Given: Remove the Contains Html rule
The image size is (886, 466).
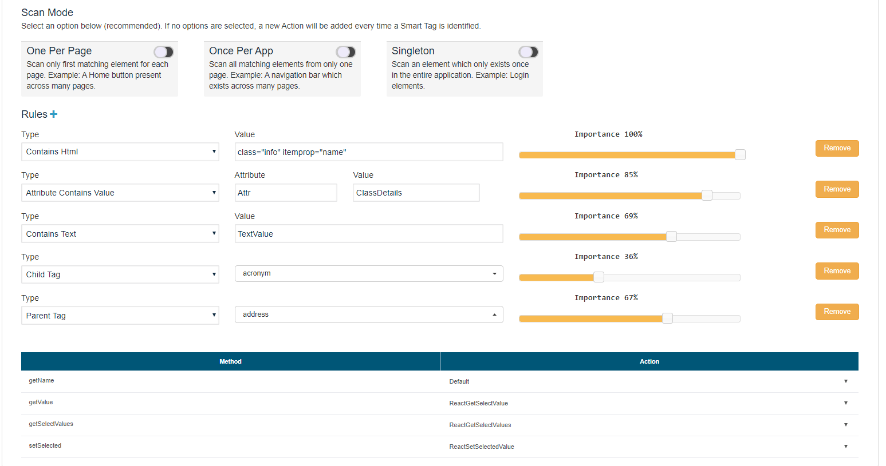Looking at the screenshot, I should [837, 148].
